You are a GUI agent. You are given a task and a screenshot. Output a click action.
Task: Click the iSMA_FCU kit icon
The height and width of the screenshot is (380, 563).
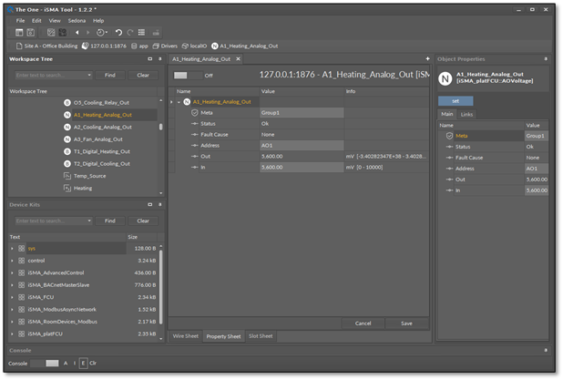(22, 297)
